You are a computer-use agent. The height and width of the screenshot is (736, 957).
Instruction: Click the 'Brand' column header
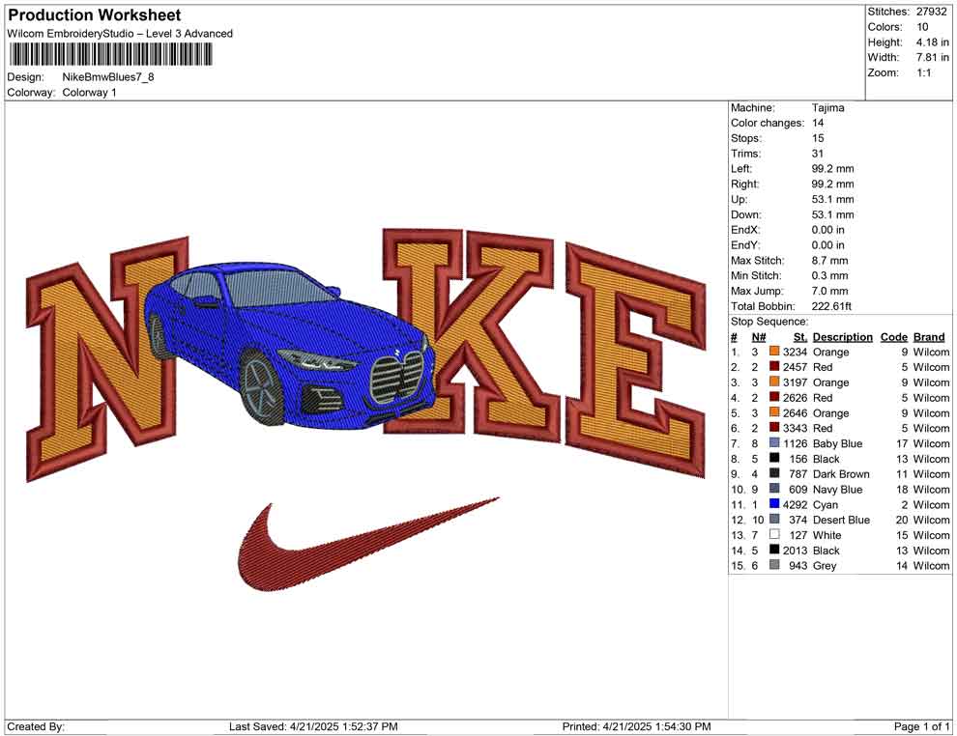[x=929, y=336]
